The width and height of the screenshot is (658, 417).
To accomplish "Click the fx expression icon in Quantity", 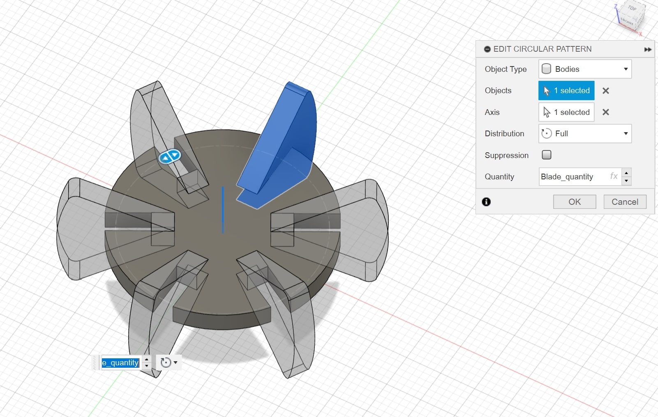I will pos(614,176).
